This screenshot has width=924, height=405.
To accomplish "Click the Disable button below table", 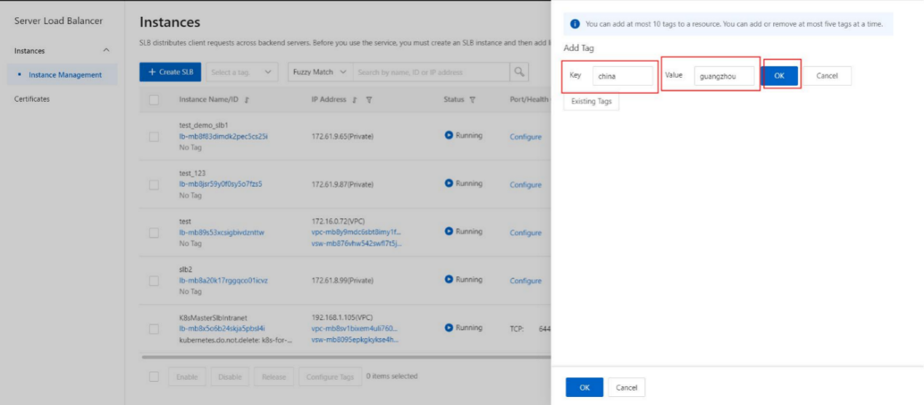I will (x=230, y=377).
